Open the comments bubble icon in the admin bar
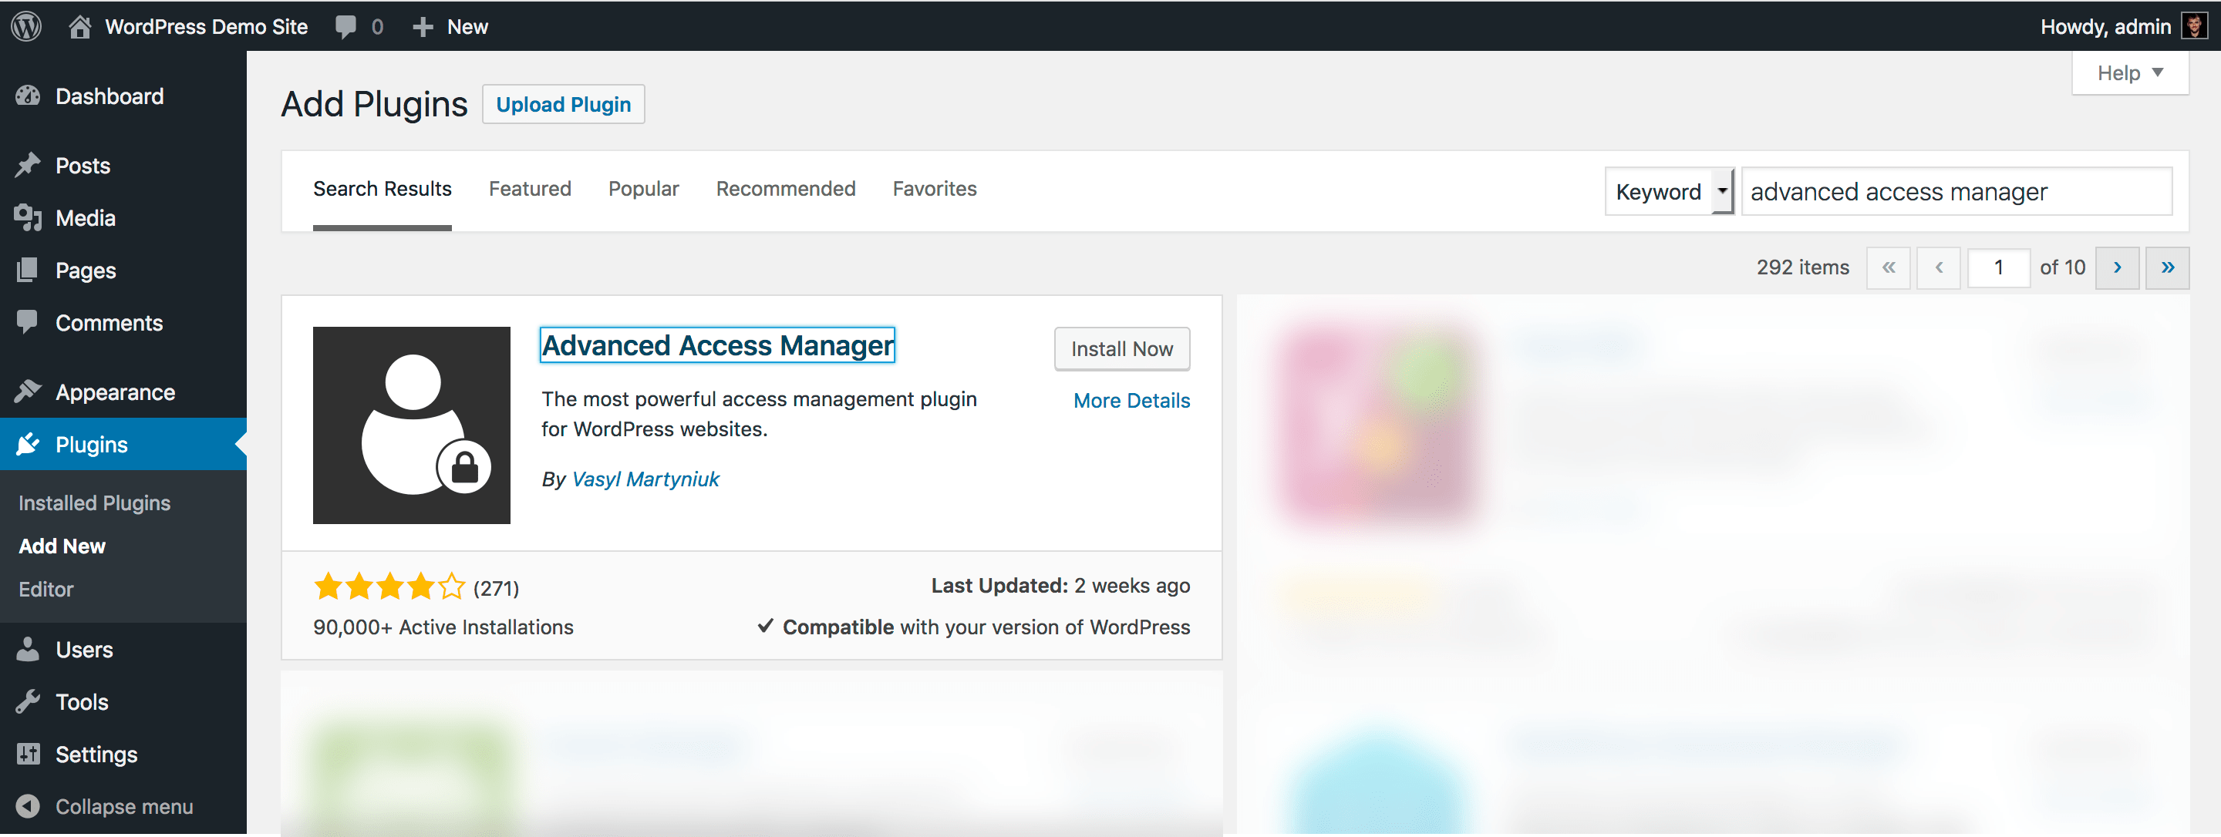This screenshot has width=2221, height=837. click(345, 27)
